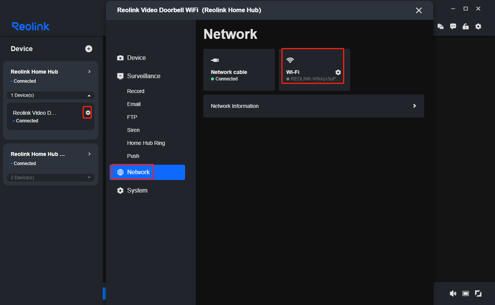
Task: Click the screen transfer icon in top bar
Action: click(441, 26)
